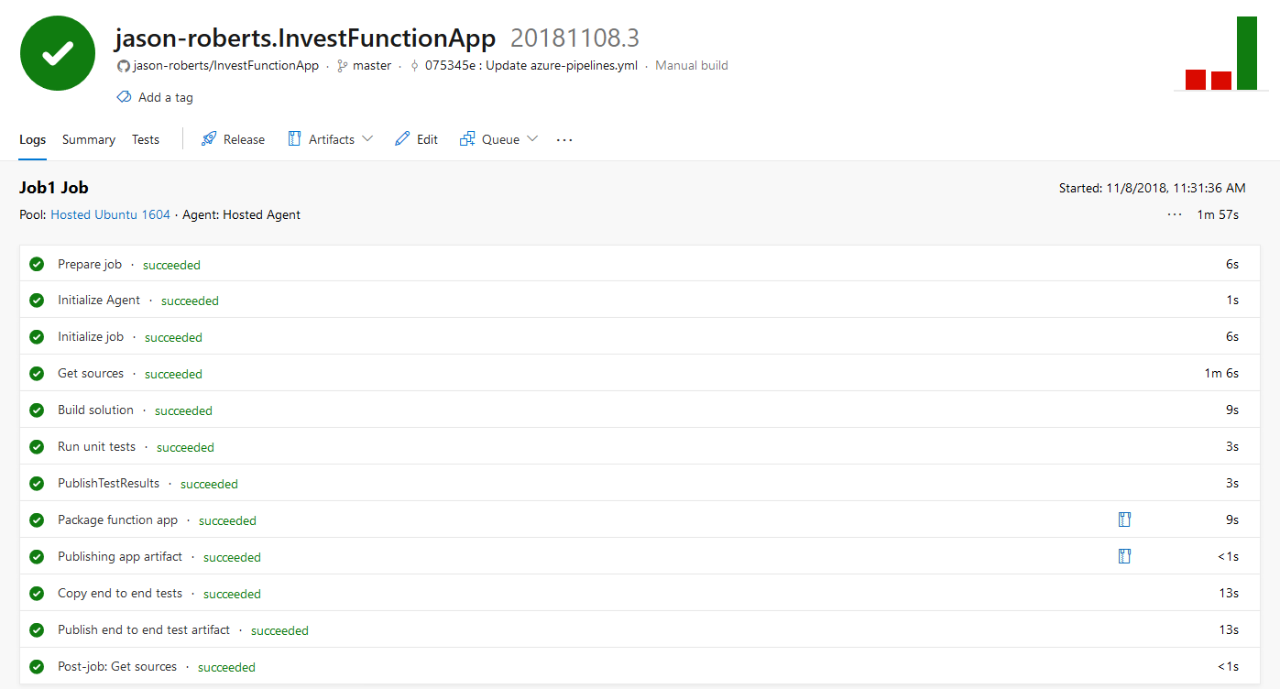Switch to the Summary tab

click(x=88, y=139)
